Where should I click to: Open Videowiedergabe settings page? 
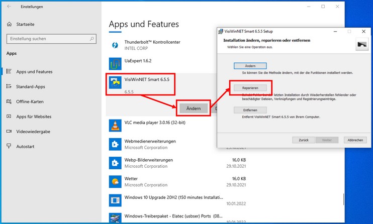(x=34, y=132)
